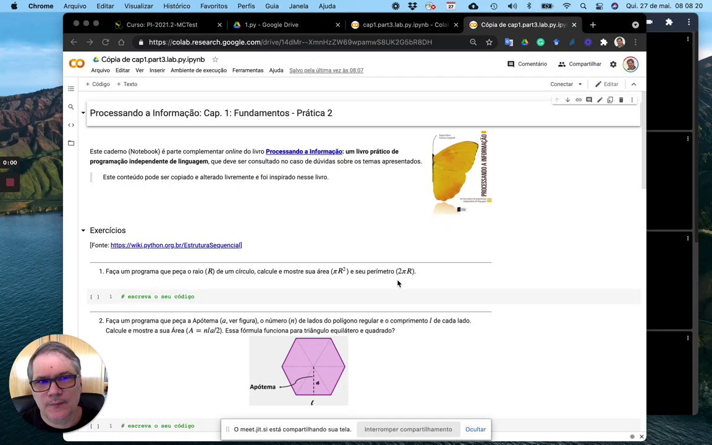Copy link to cell icon

coord(578,100)
